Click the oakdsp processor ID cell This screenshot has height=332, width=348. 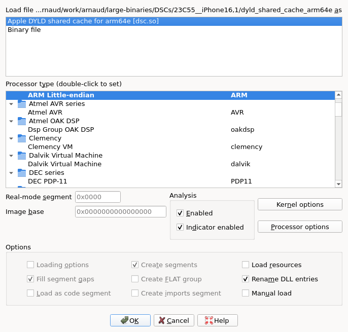[242, 130]
